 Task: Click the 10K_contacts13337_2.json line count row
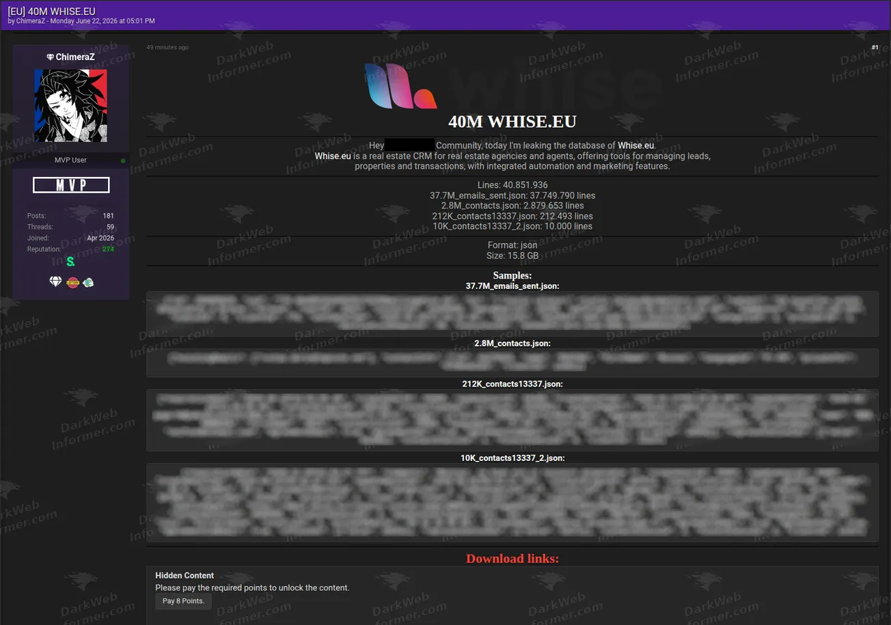[x=512, y=226]
